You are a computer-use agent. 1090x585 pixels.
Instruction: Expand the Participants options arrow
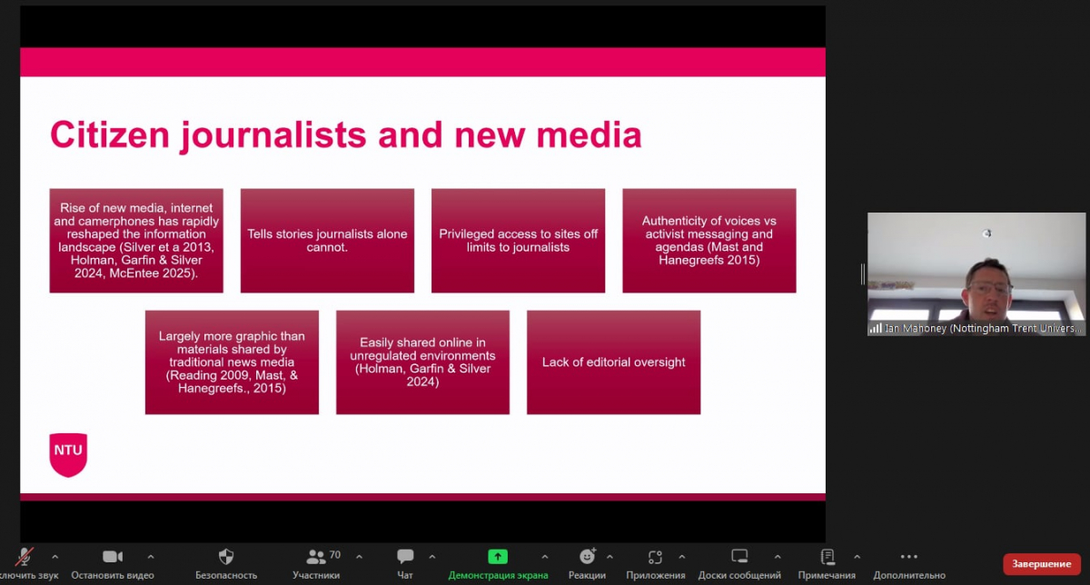[x=359, y=557]
